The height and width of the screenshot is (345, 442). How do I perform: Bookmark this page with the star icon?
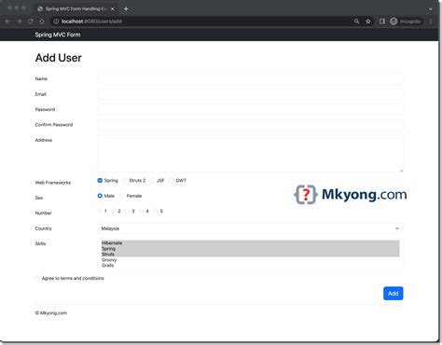tap(368, 21)
